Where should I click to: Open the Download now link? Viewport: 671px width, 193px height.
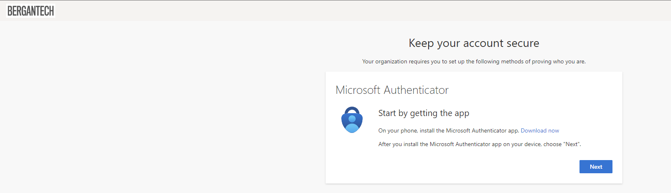coord(540,130)
